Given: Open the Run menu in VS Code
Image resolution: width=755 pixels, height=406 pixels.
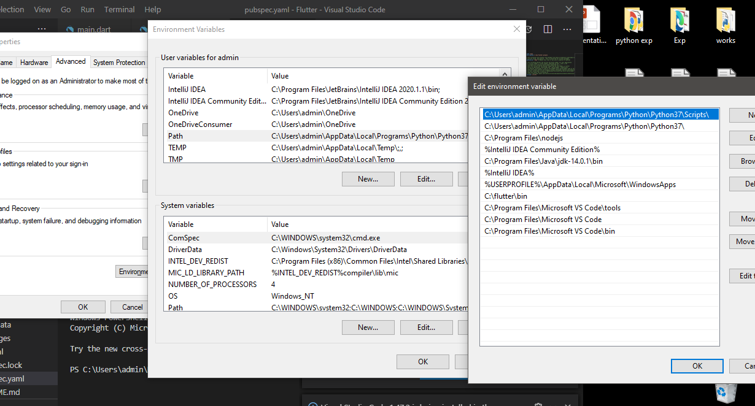Looking at the screenshot, I should click(87, 9).
